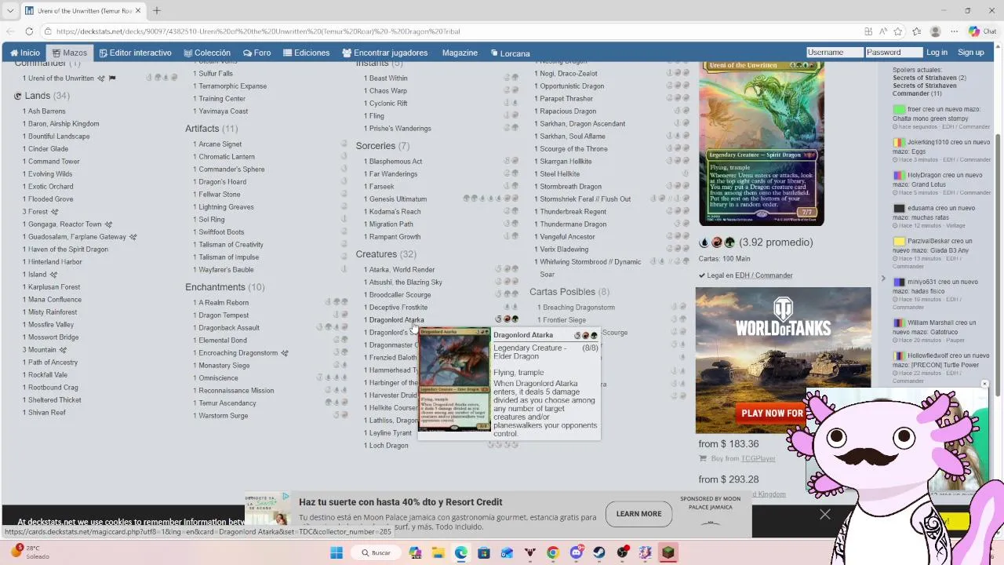Screen dimensions: 1004x565
Task: Open the Windows Start menu
Action: [336, 552]
